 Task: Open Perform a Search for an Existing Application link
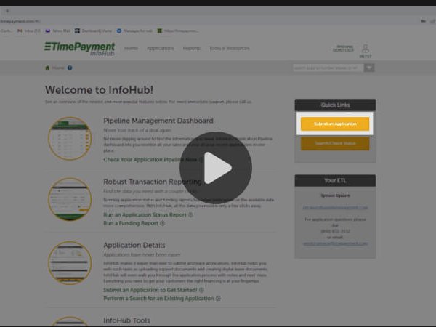[158, 299]
